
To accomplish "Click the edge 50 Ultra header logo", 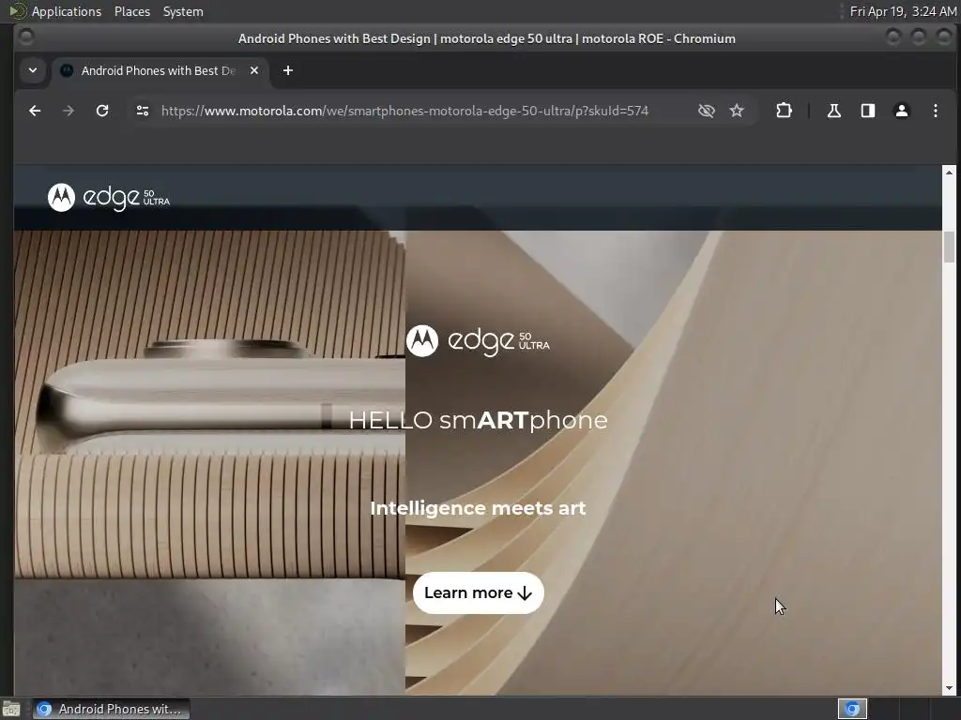I will coord(109,197).
